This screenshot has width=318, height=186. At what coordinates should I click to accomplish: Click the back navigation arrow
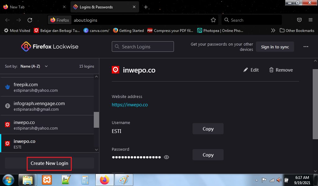coord(7,20)
